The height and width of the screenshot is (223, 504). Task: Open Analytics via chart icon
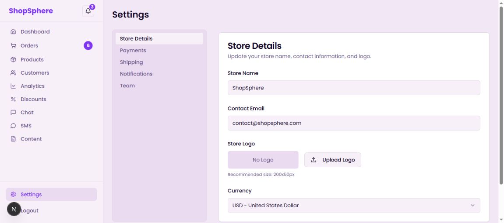pos(13,86)
